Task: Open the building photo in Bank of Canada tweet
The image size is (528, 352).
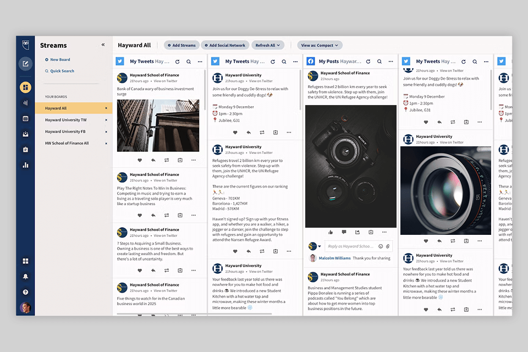Action: (158, 125)
